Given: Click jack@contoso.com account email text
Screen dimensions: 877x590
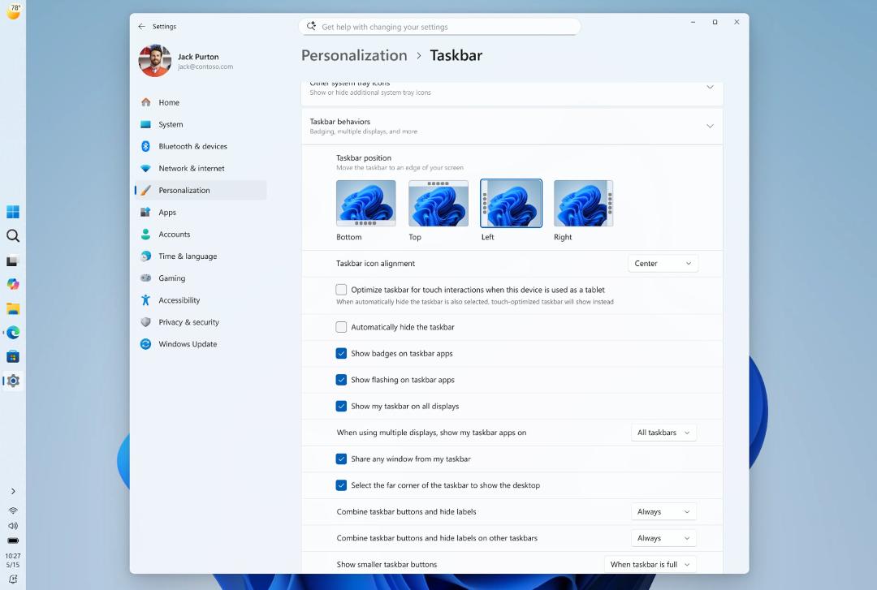Looking at the screenshot, I should pos(205,67).
